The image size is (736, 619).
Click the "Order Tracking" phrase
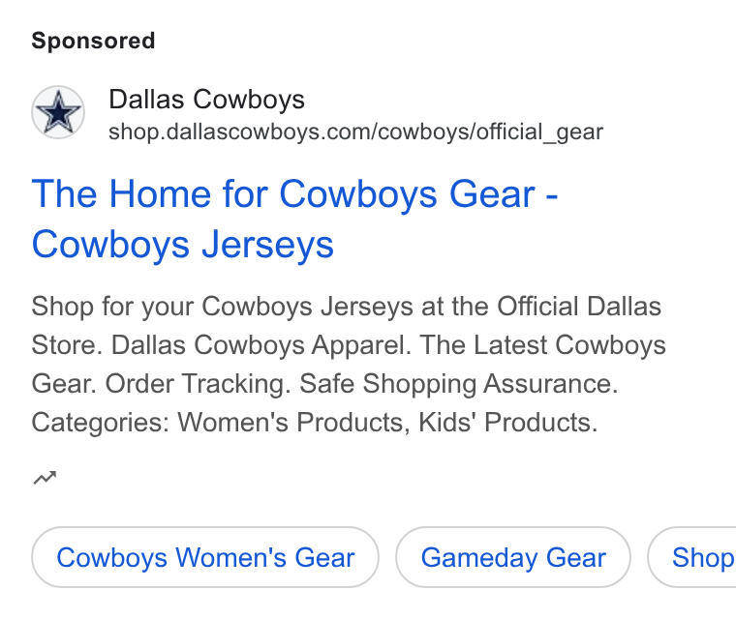coord(195,384)
